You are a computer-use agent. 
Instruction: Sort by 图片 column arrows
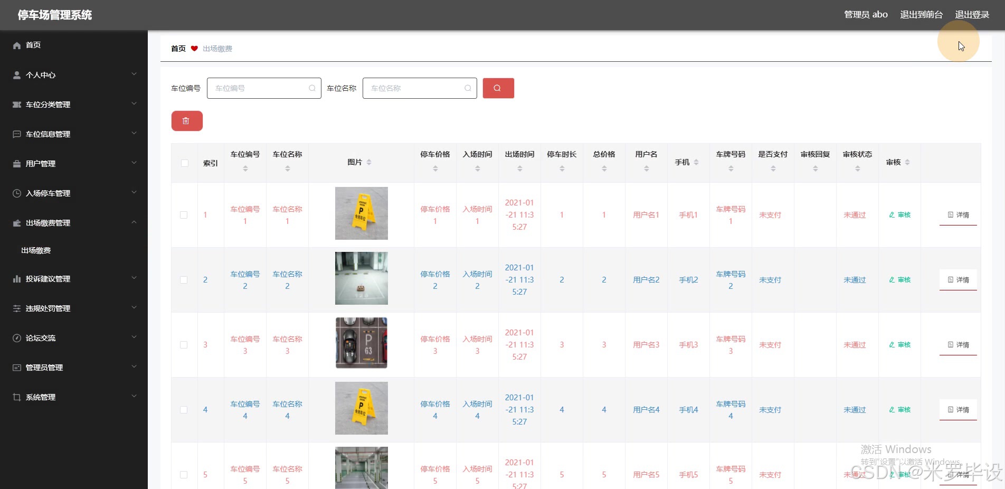(369, 162)
